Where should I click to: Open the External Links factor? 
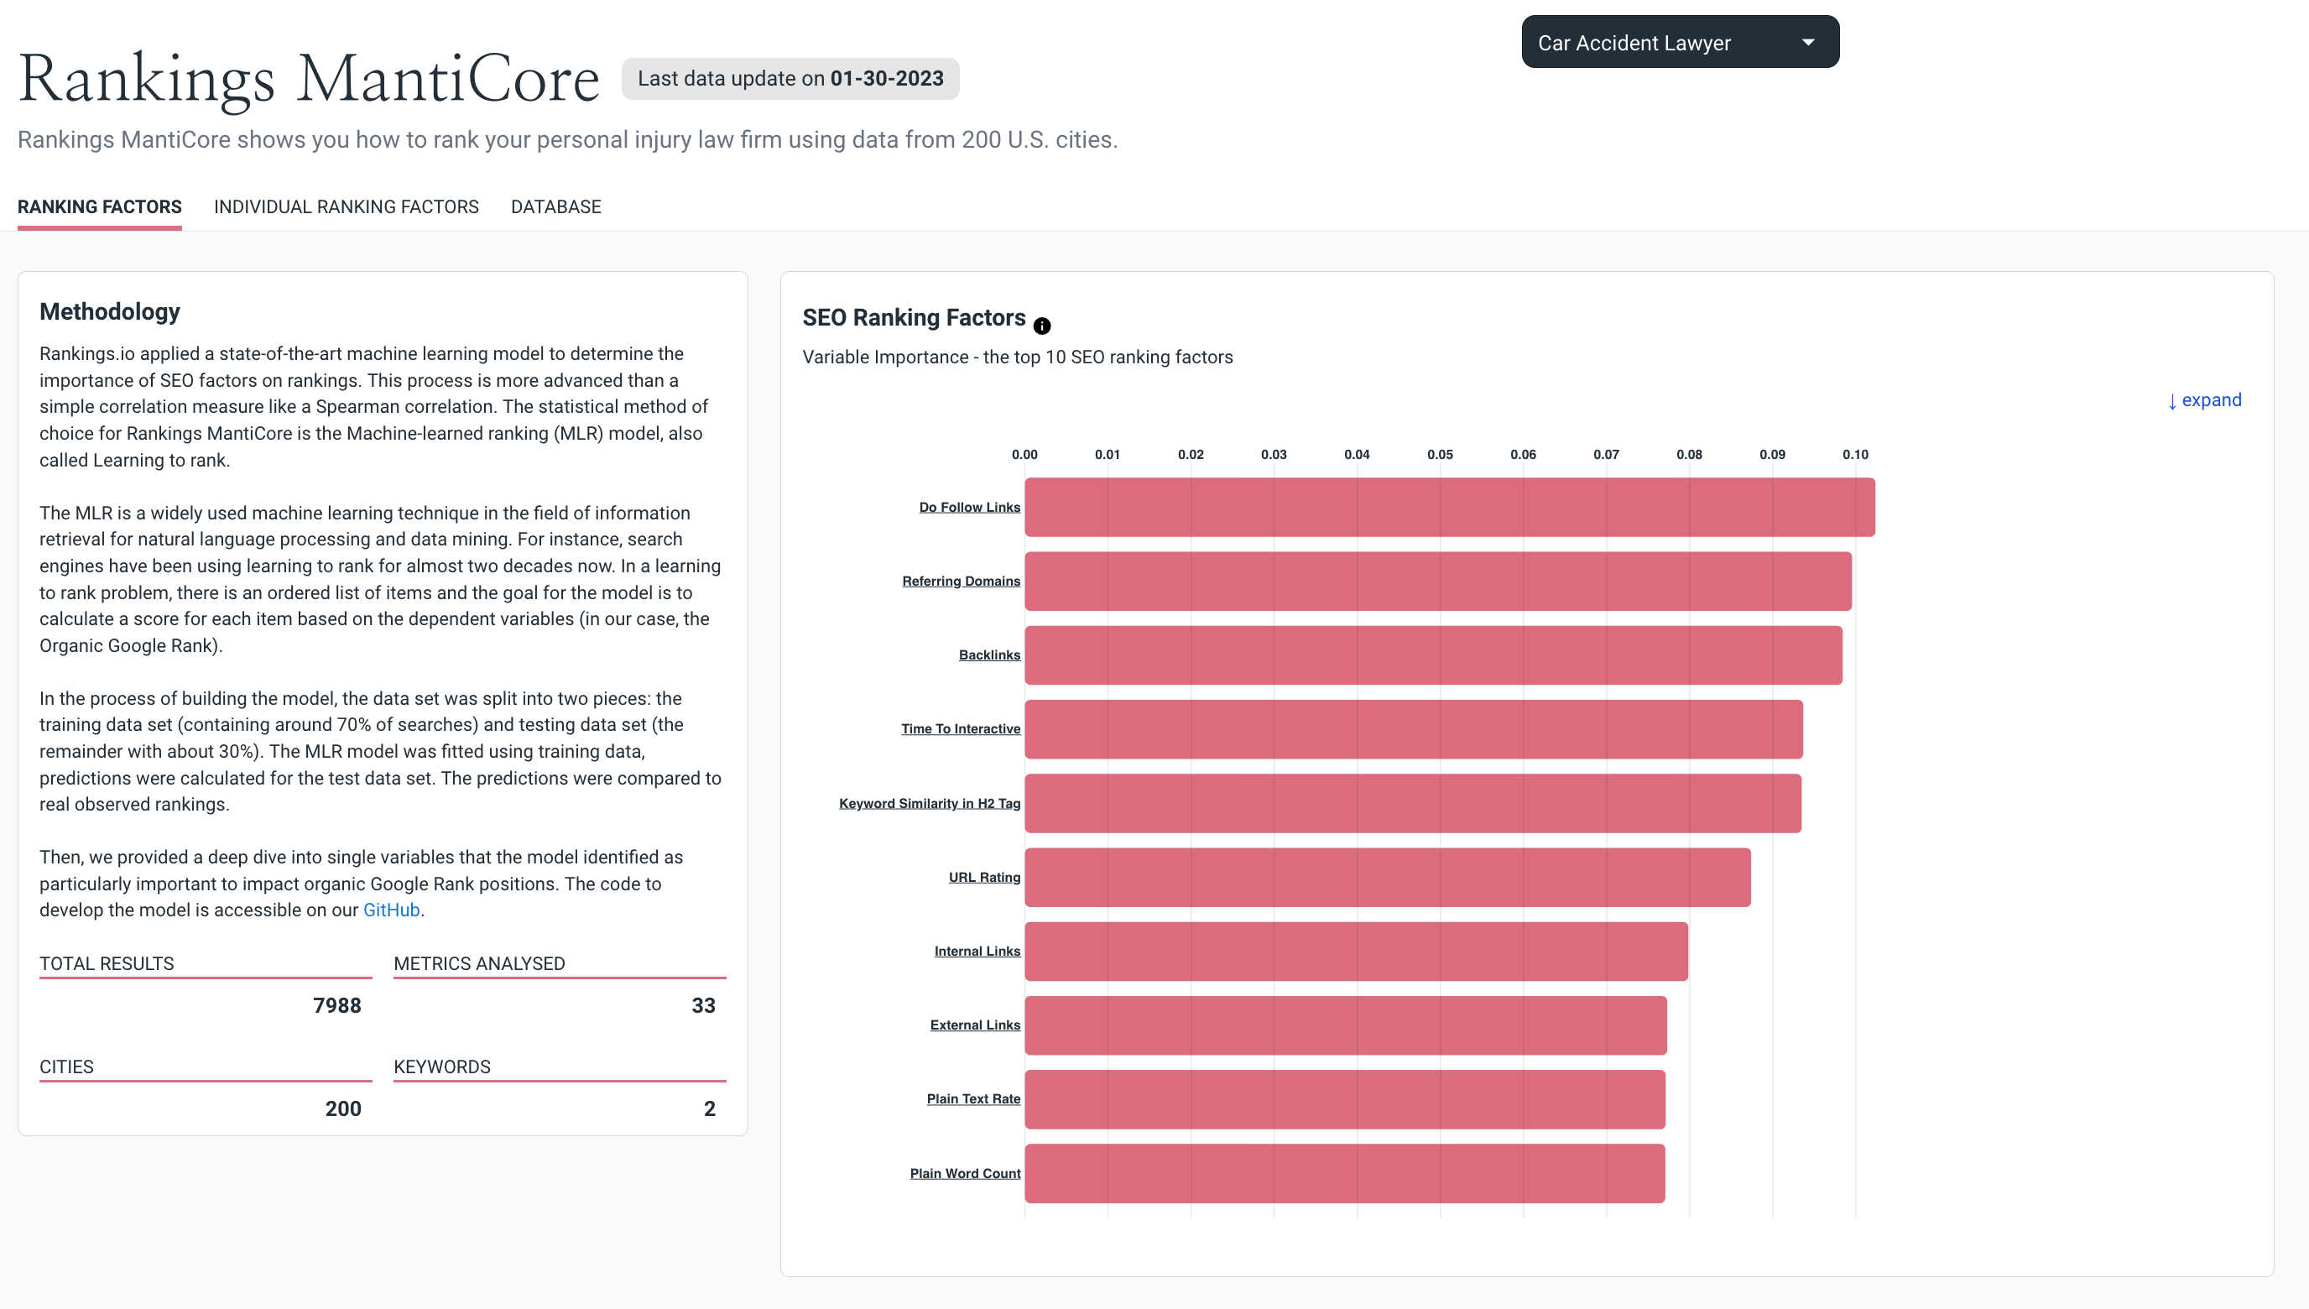coord(974,1025)
